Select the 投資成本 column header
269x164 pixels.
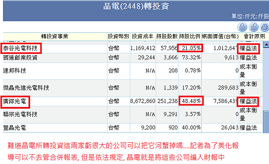click(143, 36)
